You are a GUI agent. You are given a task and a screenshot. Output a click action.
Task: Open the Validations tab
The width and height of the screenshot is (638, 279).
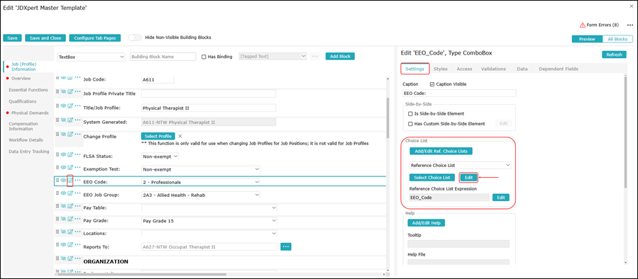[x=493, y=69]
